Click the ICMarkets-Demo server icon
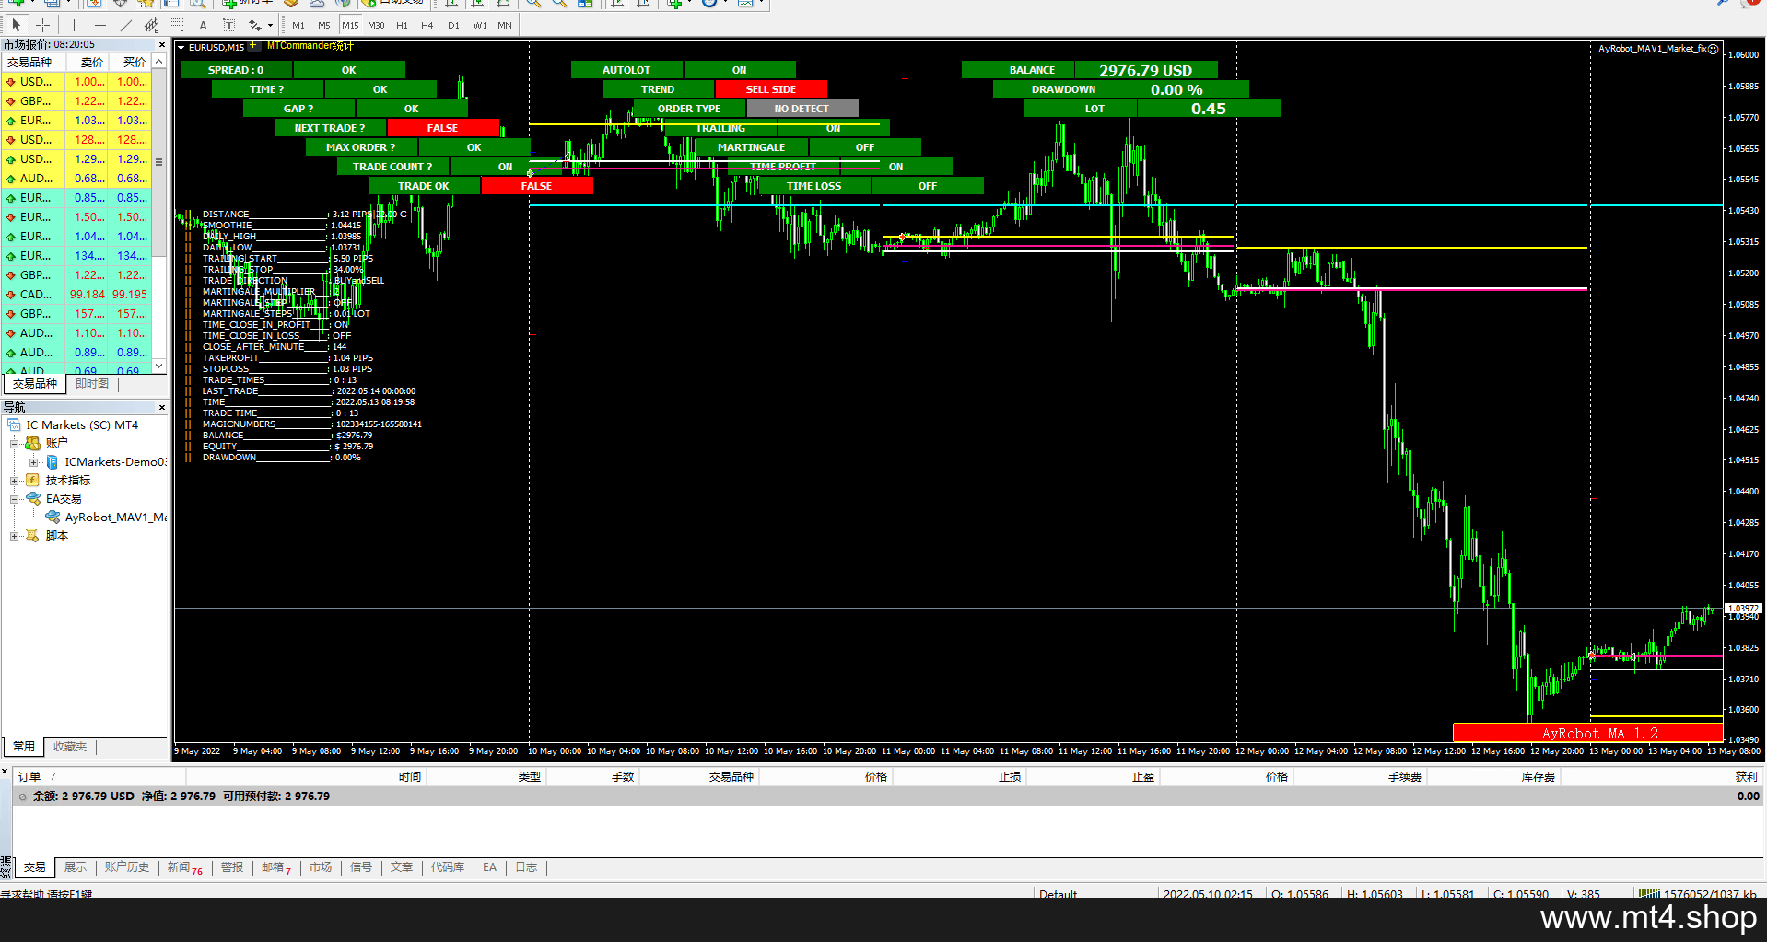The image size is (1767, 942). [x=53, y=461]
